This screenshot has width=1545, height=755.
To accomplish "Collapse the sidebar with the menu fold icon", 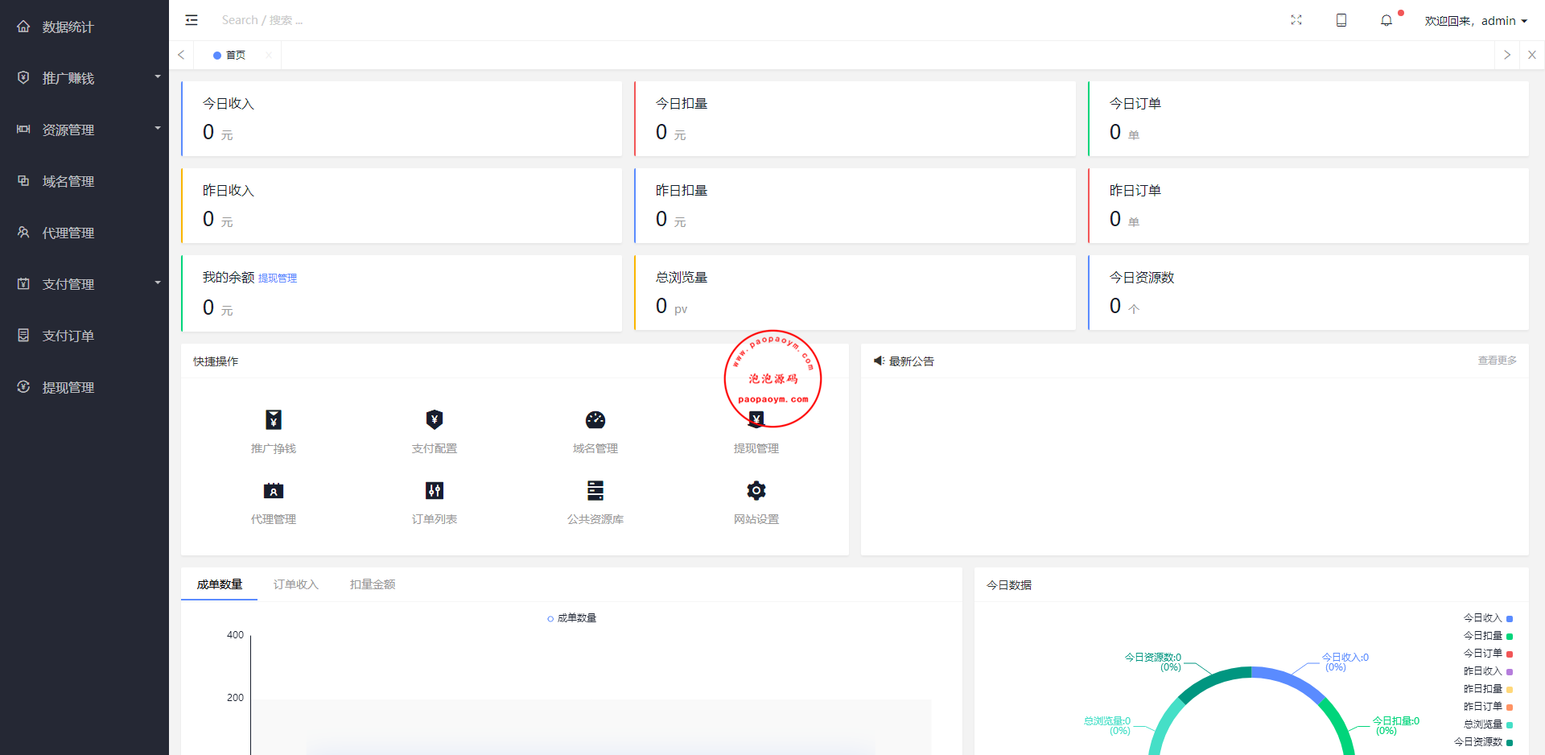I will 192,20.
